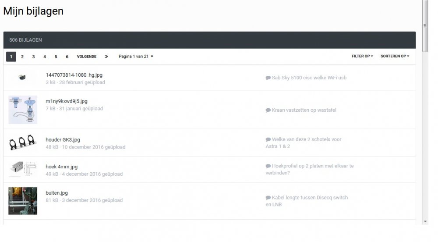The height and width of the screenshot is (242, 438).
Task: Open the houder GK3.jpg attachment link
Action: [63, 140]
